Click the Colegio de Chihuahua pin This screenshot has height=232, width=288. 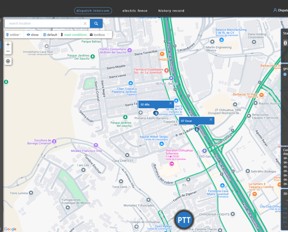coord(136,227)
